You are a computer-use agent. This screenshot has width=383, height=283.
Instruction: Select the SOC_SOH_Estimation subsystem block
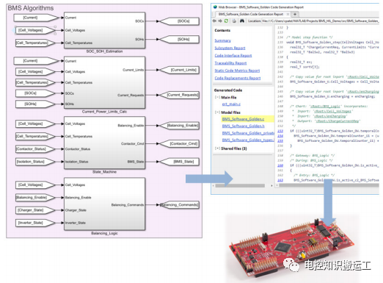tap(104, 30)
